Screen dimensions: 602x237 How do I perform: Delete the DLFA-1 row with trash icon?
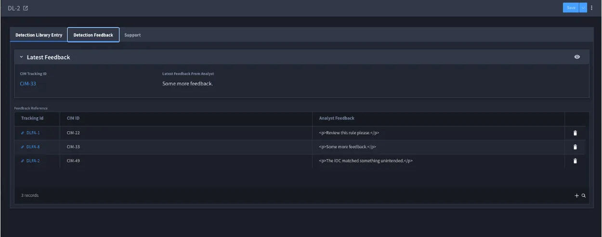(x=575, y=133)
